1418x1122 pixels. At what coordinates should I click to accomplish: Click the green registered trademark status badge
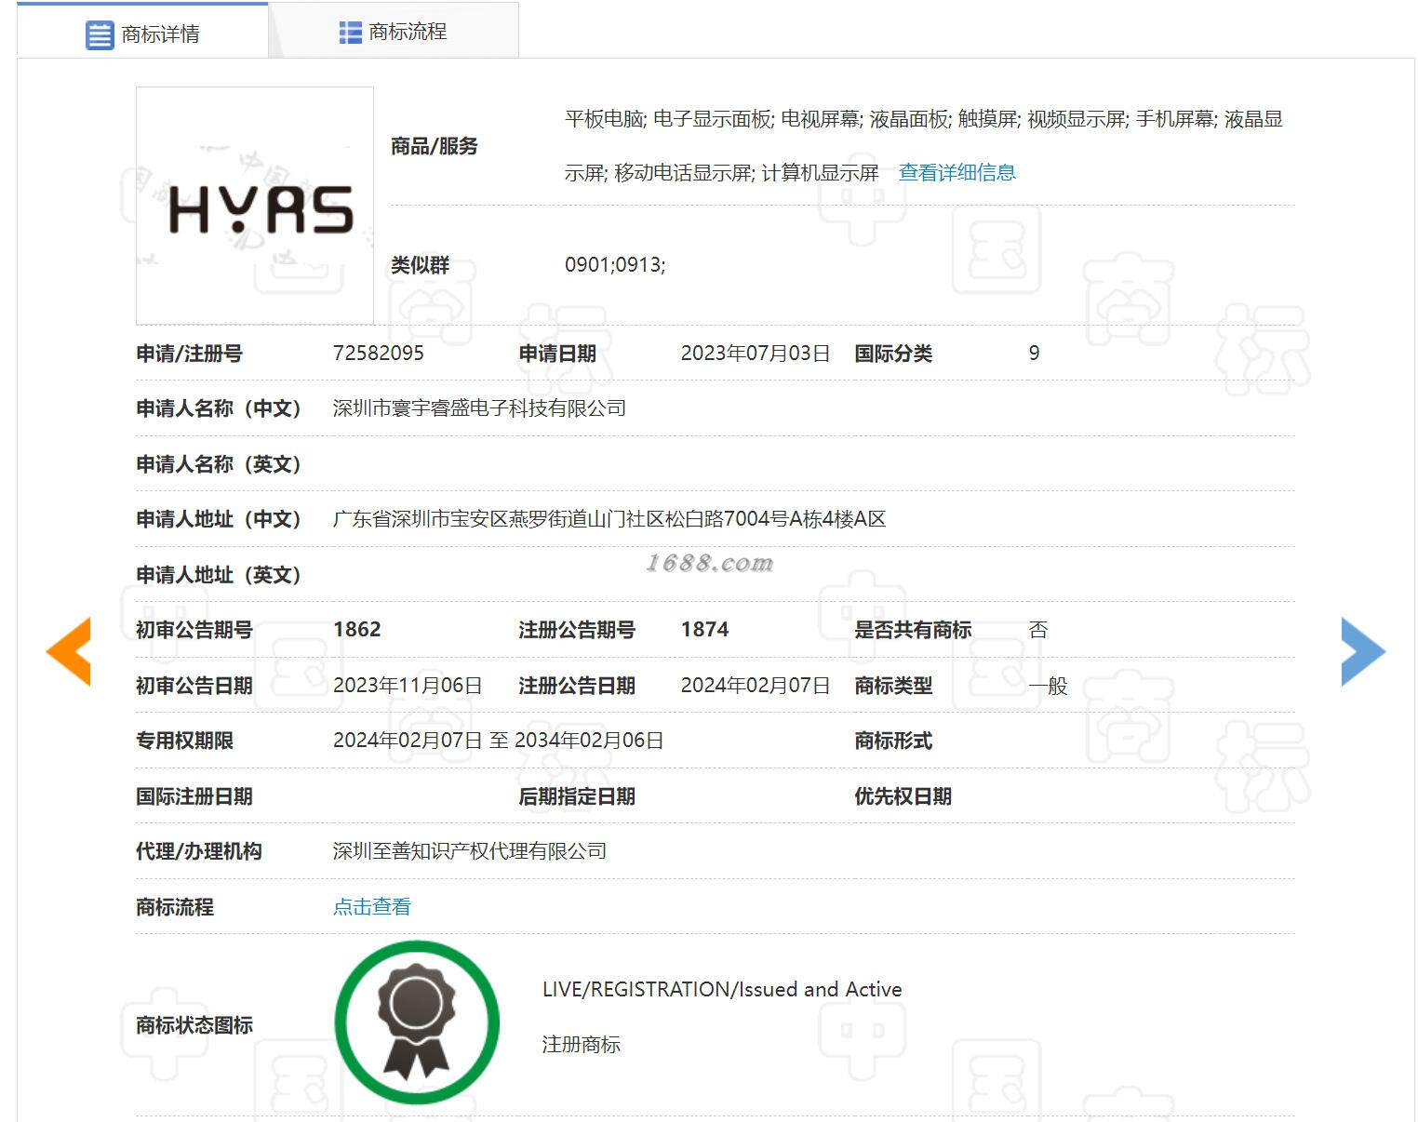[x=417, y=1022]
